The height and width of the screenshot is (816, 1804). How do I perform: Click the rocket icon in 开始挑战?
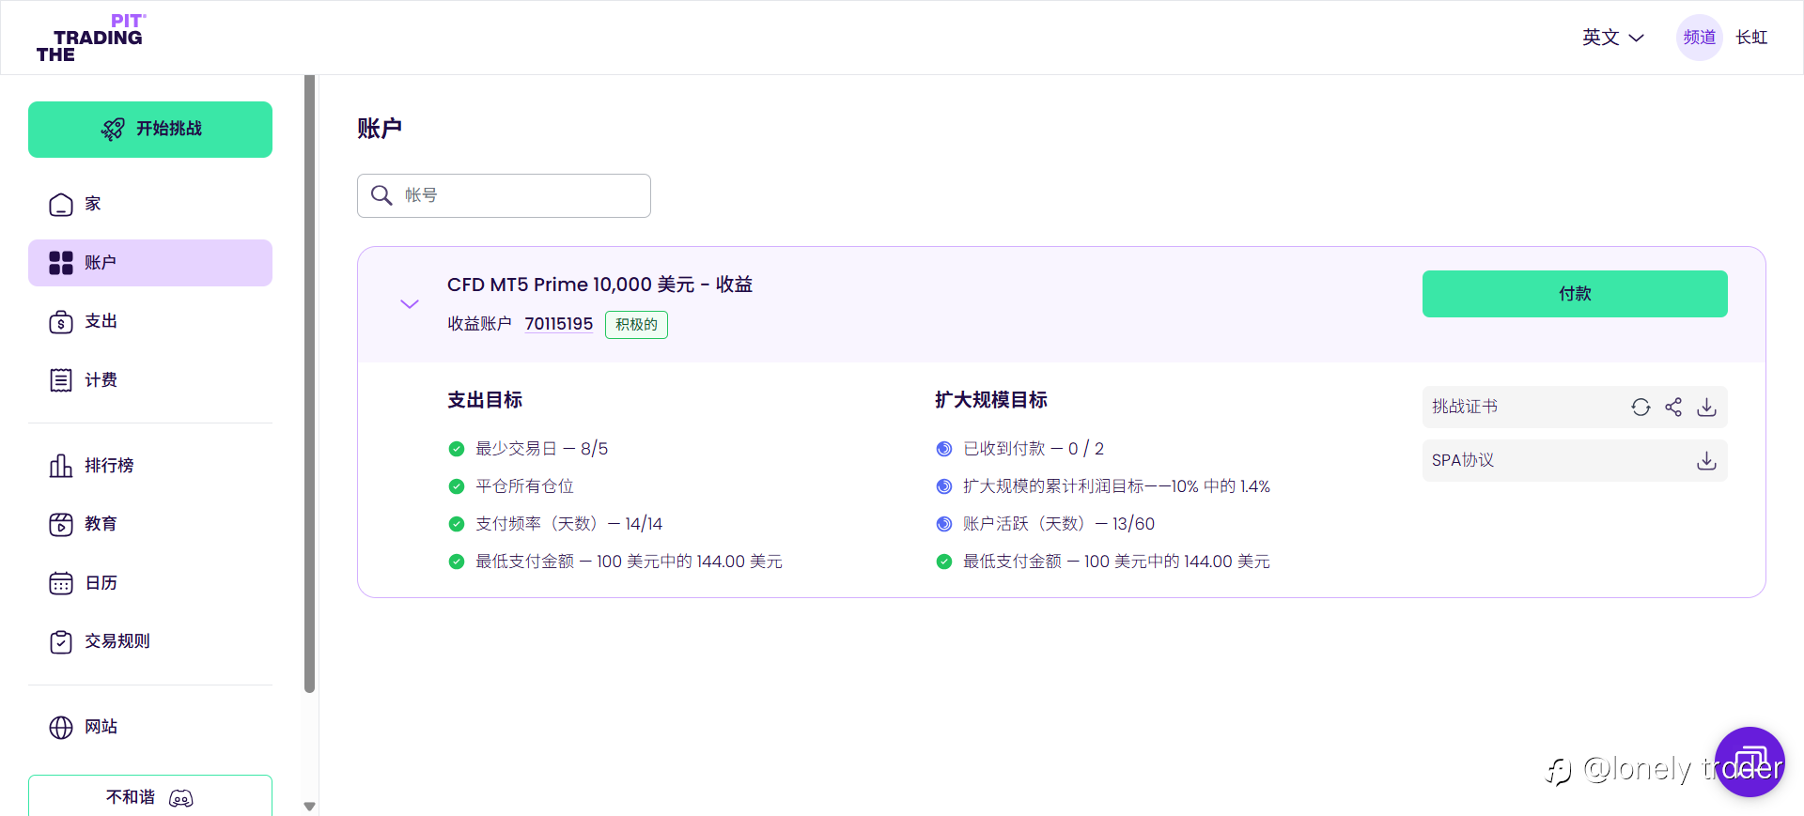pos(113,130)
